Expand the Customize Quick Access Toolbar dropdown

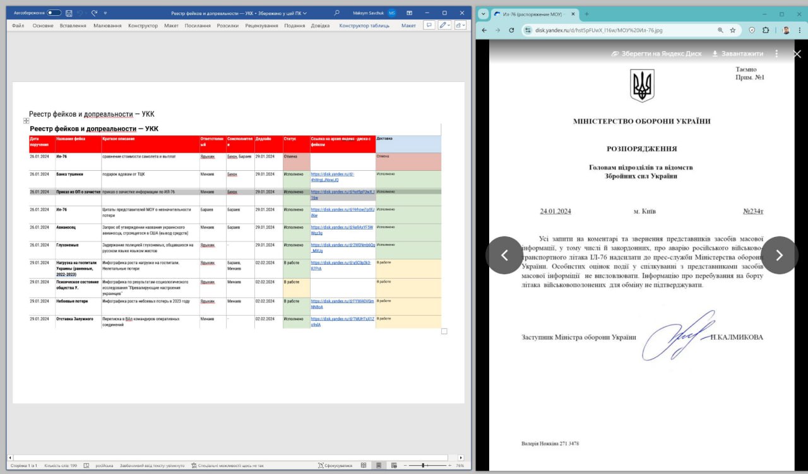105,13
